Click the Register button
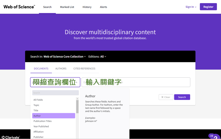Viewport: 221px width, 139px height. click(208, 7)
